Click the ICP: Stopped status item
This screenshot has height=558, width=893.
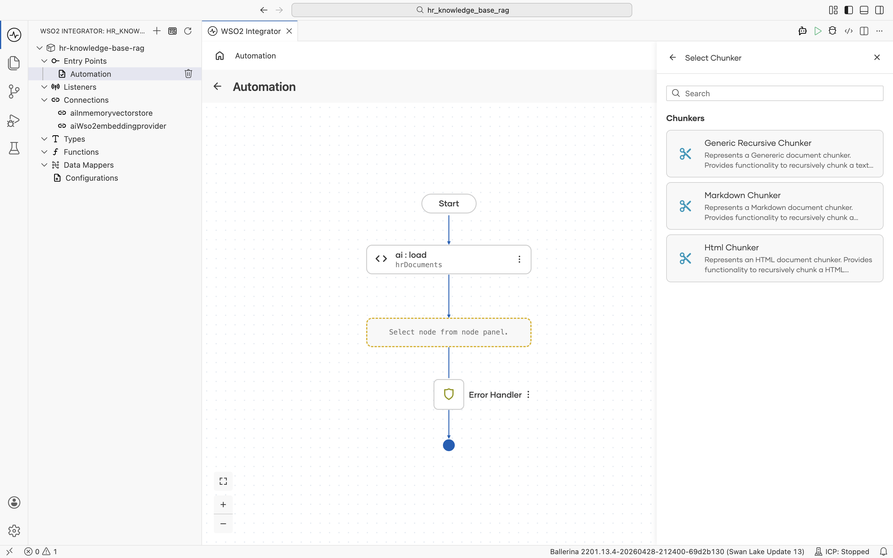coord(842,552)
